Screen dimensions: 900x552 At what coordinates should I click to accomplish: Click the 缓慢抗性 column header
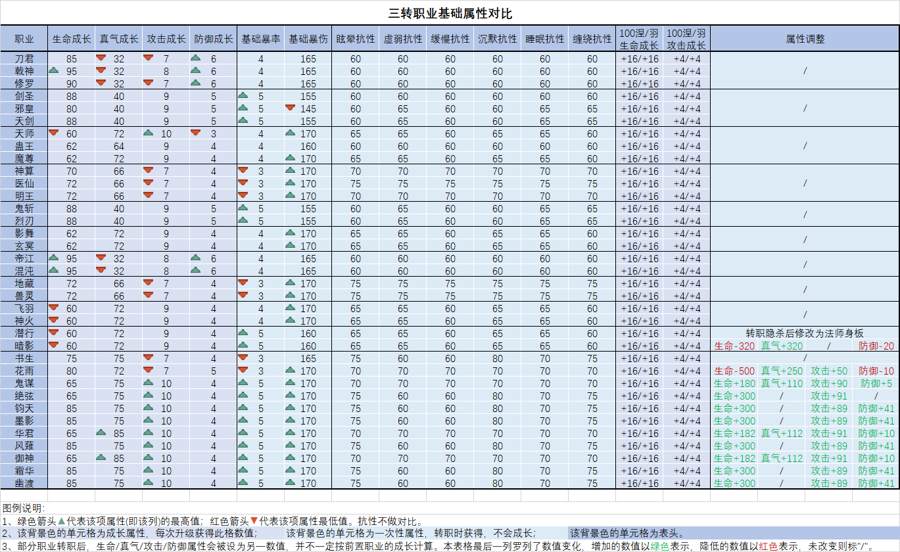point(450,39)
